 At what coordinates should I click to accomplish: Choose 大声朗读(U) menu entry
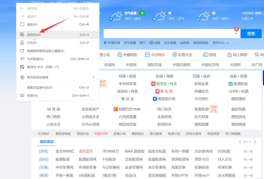tap(58, 59)
